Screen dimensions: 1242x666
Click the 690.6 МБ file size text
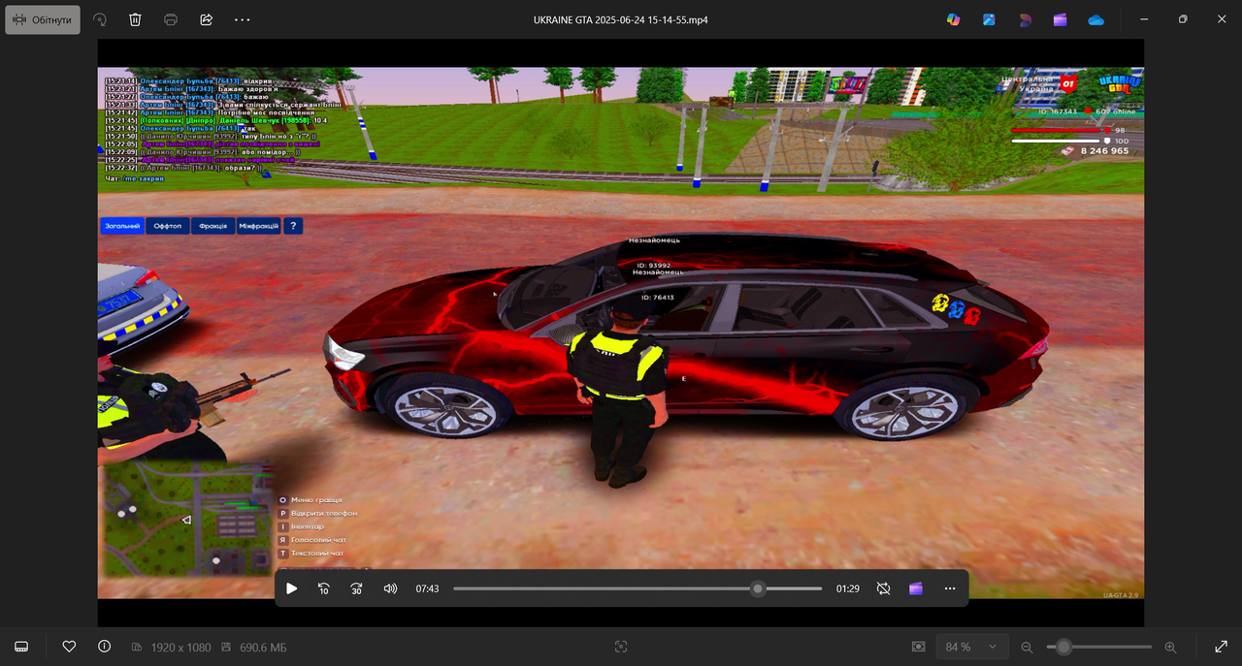[x=263, y=647]
